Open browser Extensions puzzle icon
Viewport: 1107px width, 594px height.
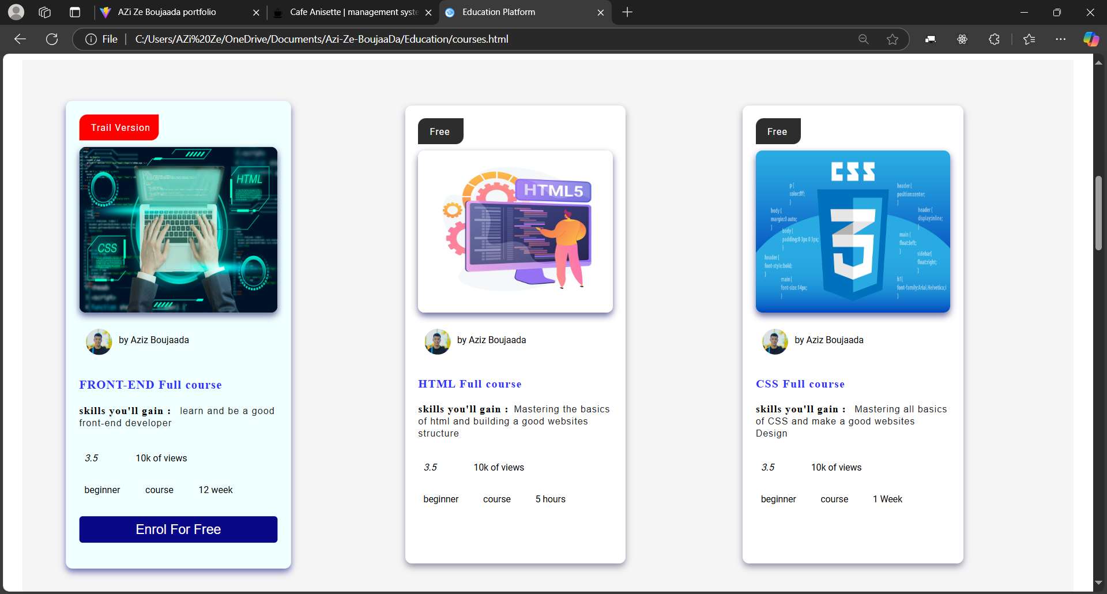pos(994,39)
